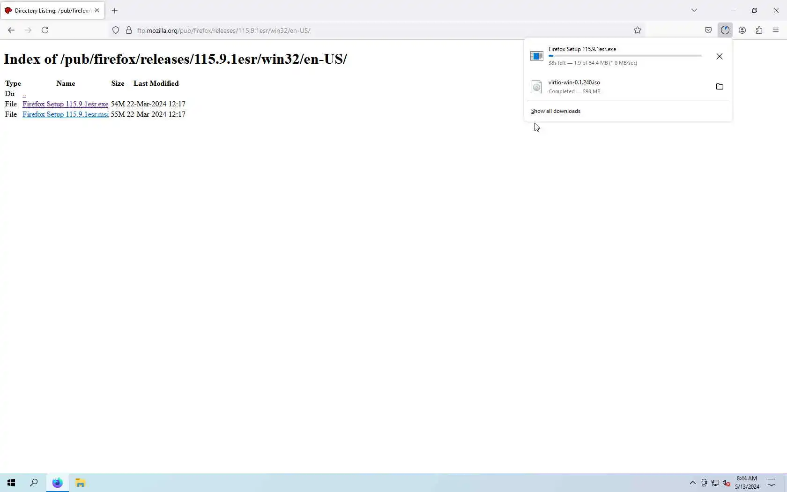Screen dimensions: 787x492
Task: Open Windows taskbar search
Action: pyautogui.click(x=34, y=483)
